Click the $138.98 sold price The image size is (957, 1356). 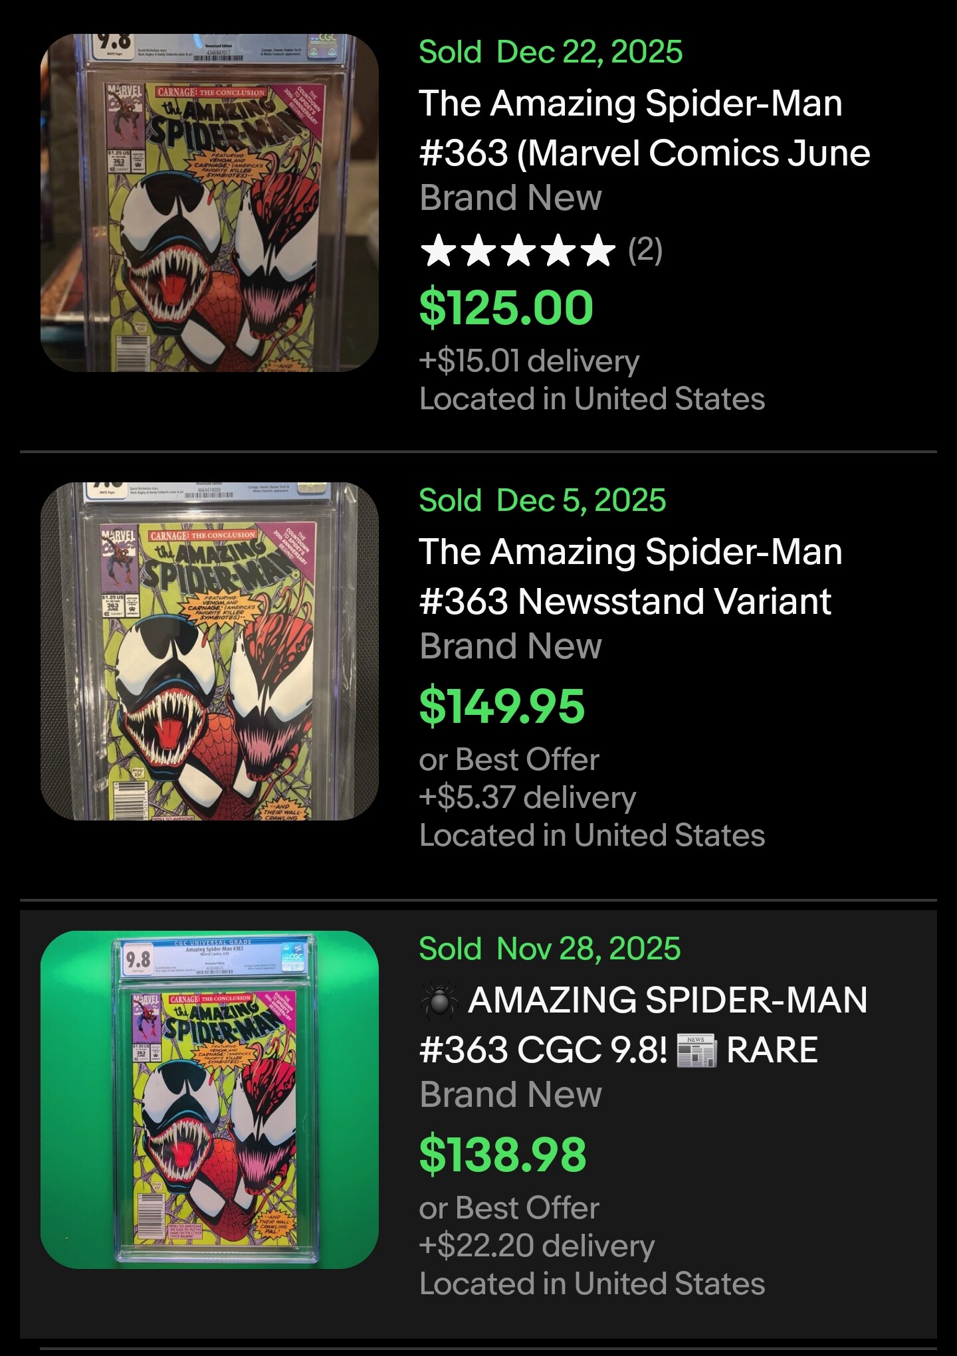[502, 1154]
